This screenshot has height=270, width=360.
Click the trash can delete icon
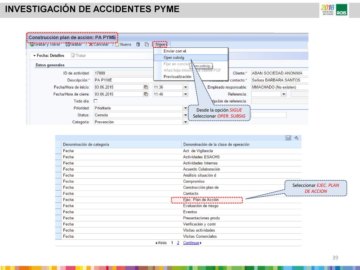[x=138, y=44]
